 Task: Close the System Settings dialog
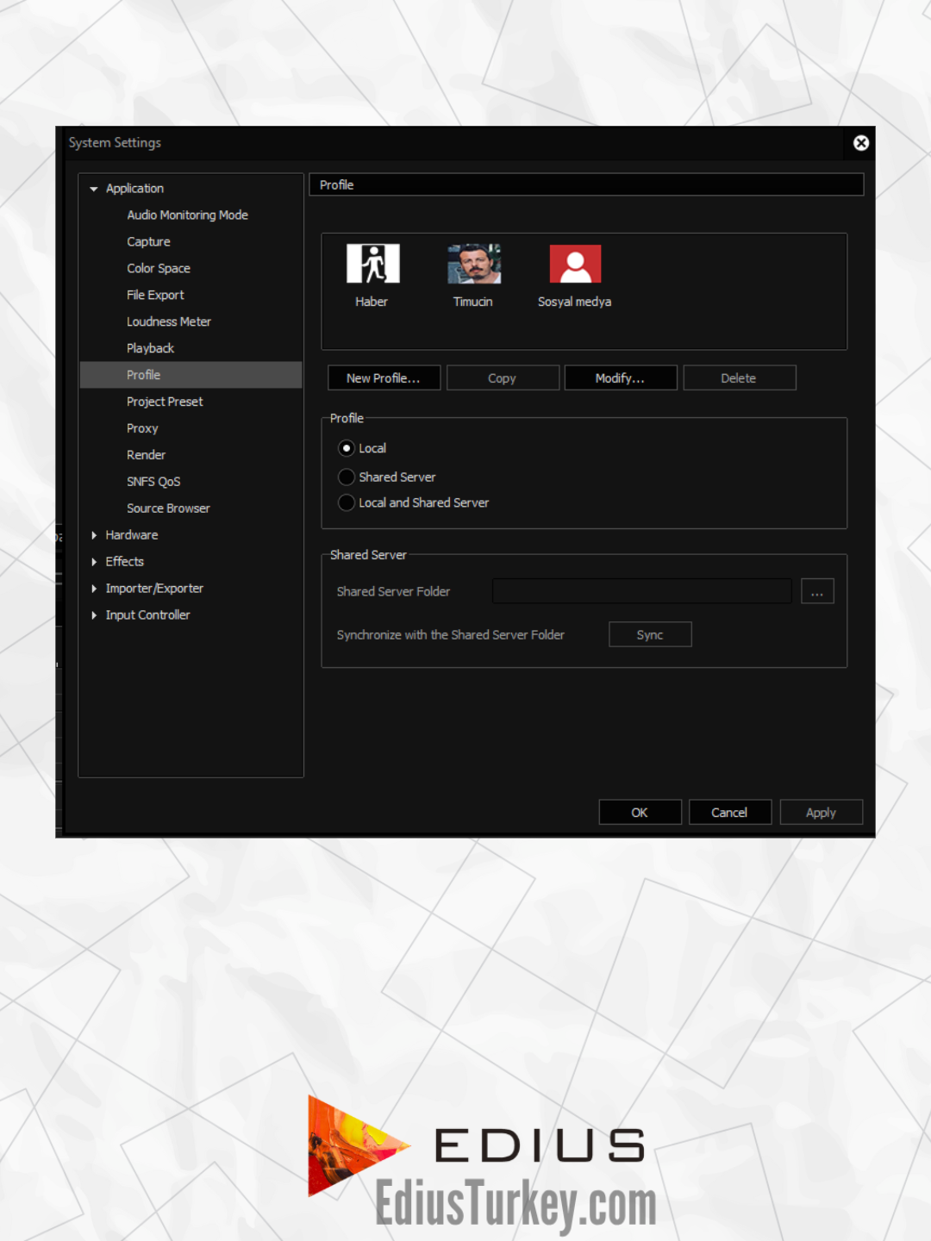860,143
